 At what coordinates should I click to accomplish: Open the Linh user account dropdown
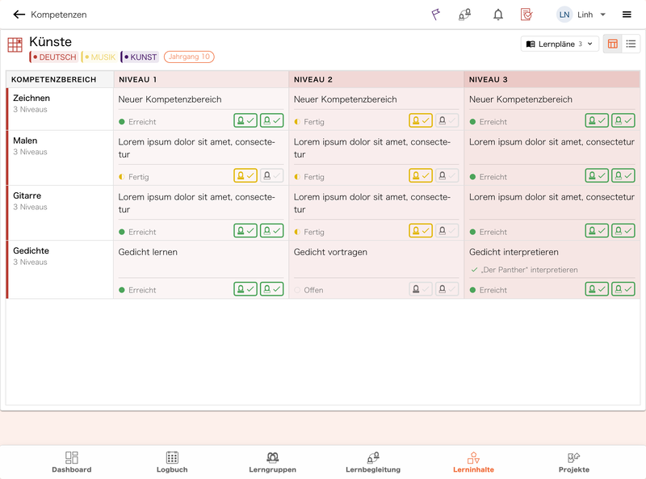(x=581, y=15)
